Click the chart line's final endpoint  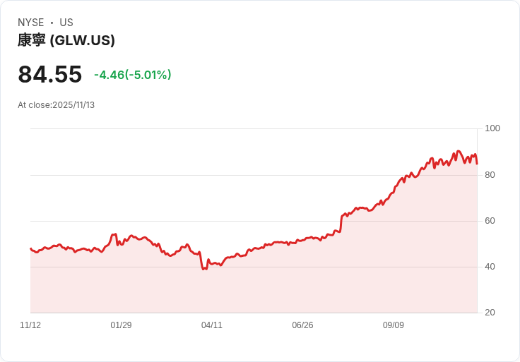[x=477, y=164]
